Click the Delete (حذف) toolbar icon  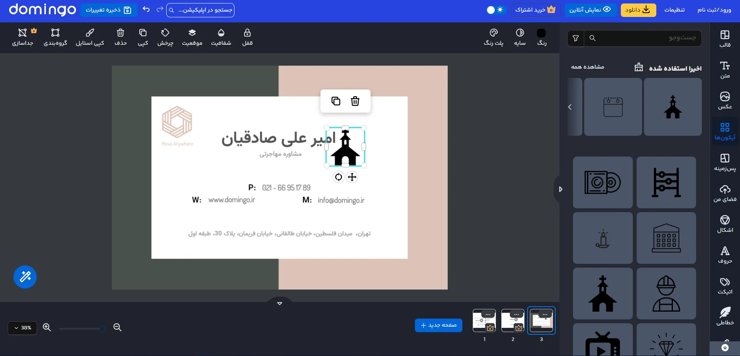coord(121,37)
